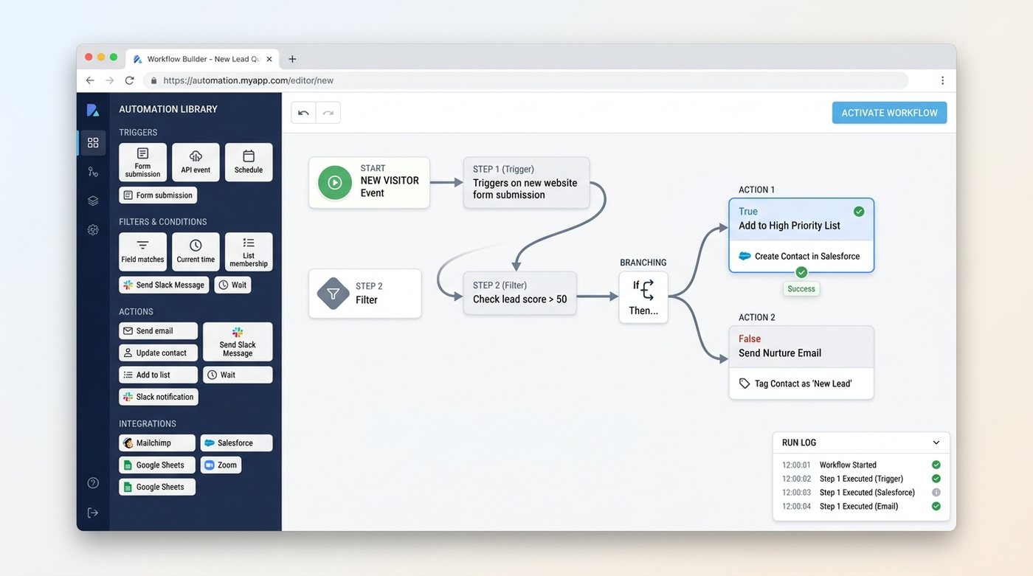Click the app logo in the sidebar
Viewport: 1033px width, 576px height.
[x=93, y=110]
